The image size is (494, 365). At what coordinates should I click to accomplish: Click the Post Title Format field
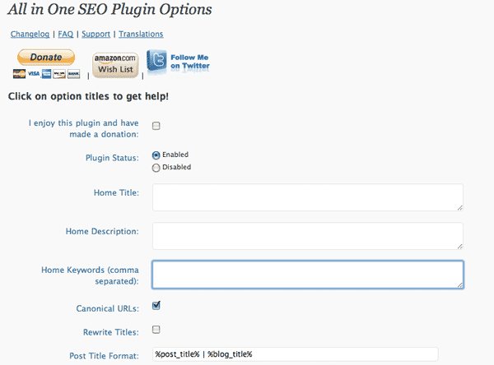tap(307, 354)
